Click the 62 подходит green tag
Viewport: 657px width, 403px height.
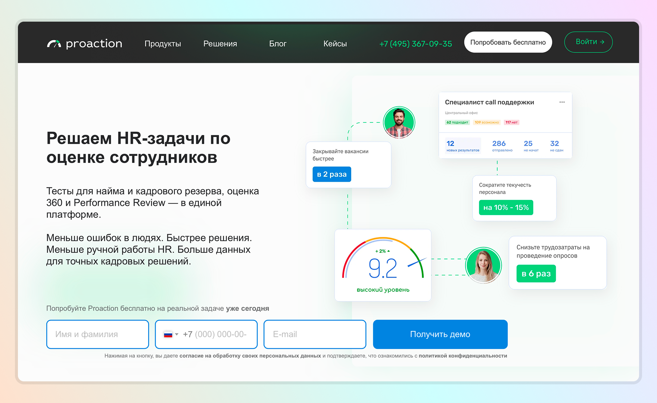pyautogui.click(x=457, y=122)
